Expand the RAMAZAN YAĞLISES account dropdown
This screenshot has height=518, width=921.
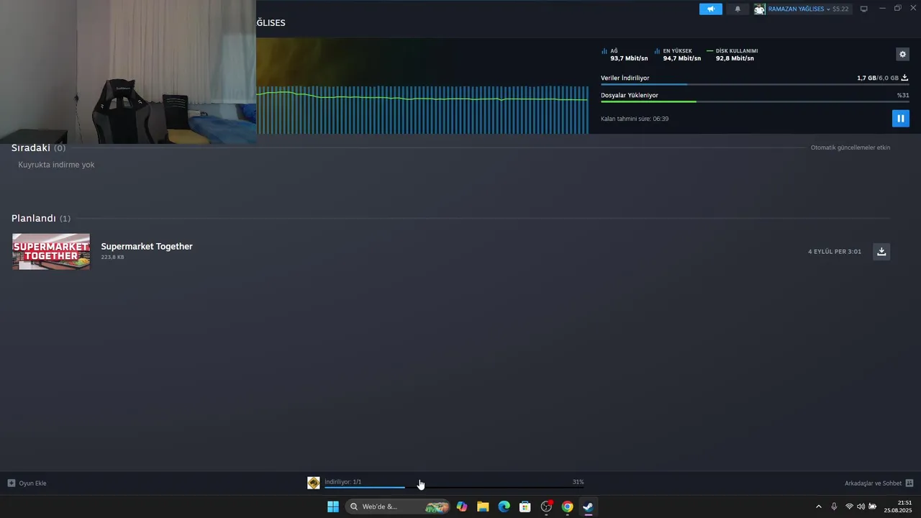[799, 9]
